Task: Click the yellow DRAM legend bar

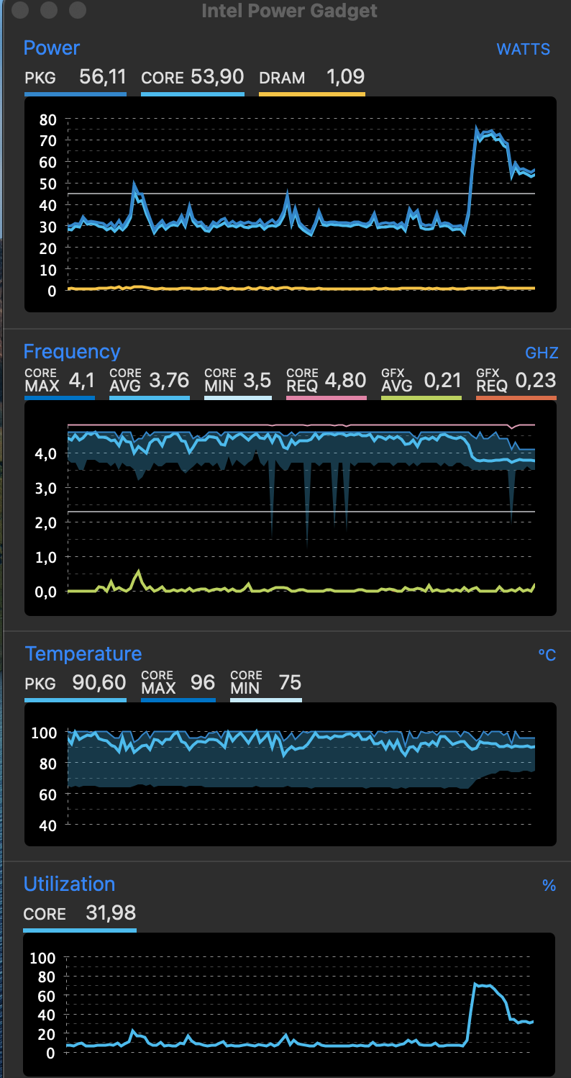Action: tap(312, 94)
